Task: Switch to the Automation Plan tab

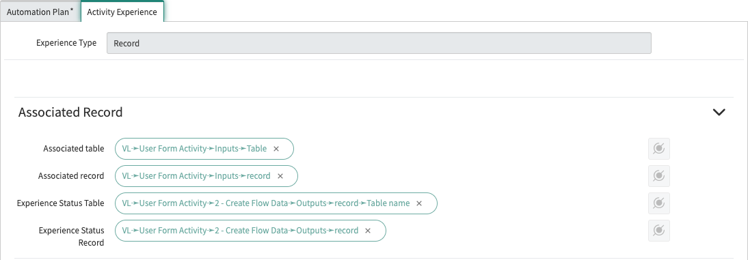Action: [x=40, y=12]
